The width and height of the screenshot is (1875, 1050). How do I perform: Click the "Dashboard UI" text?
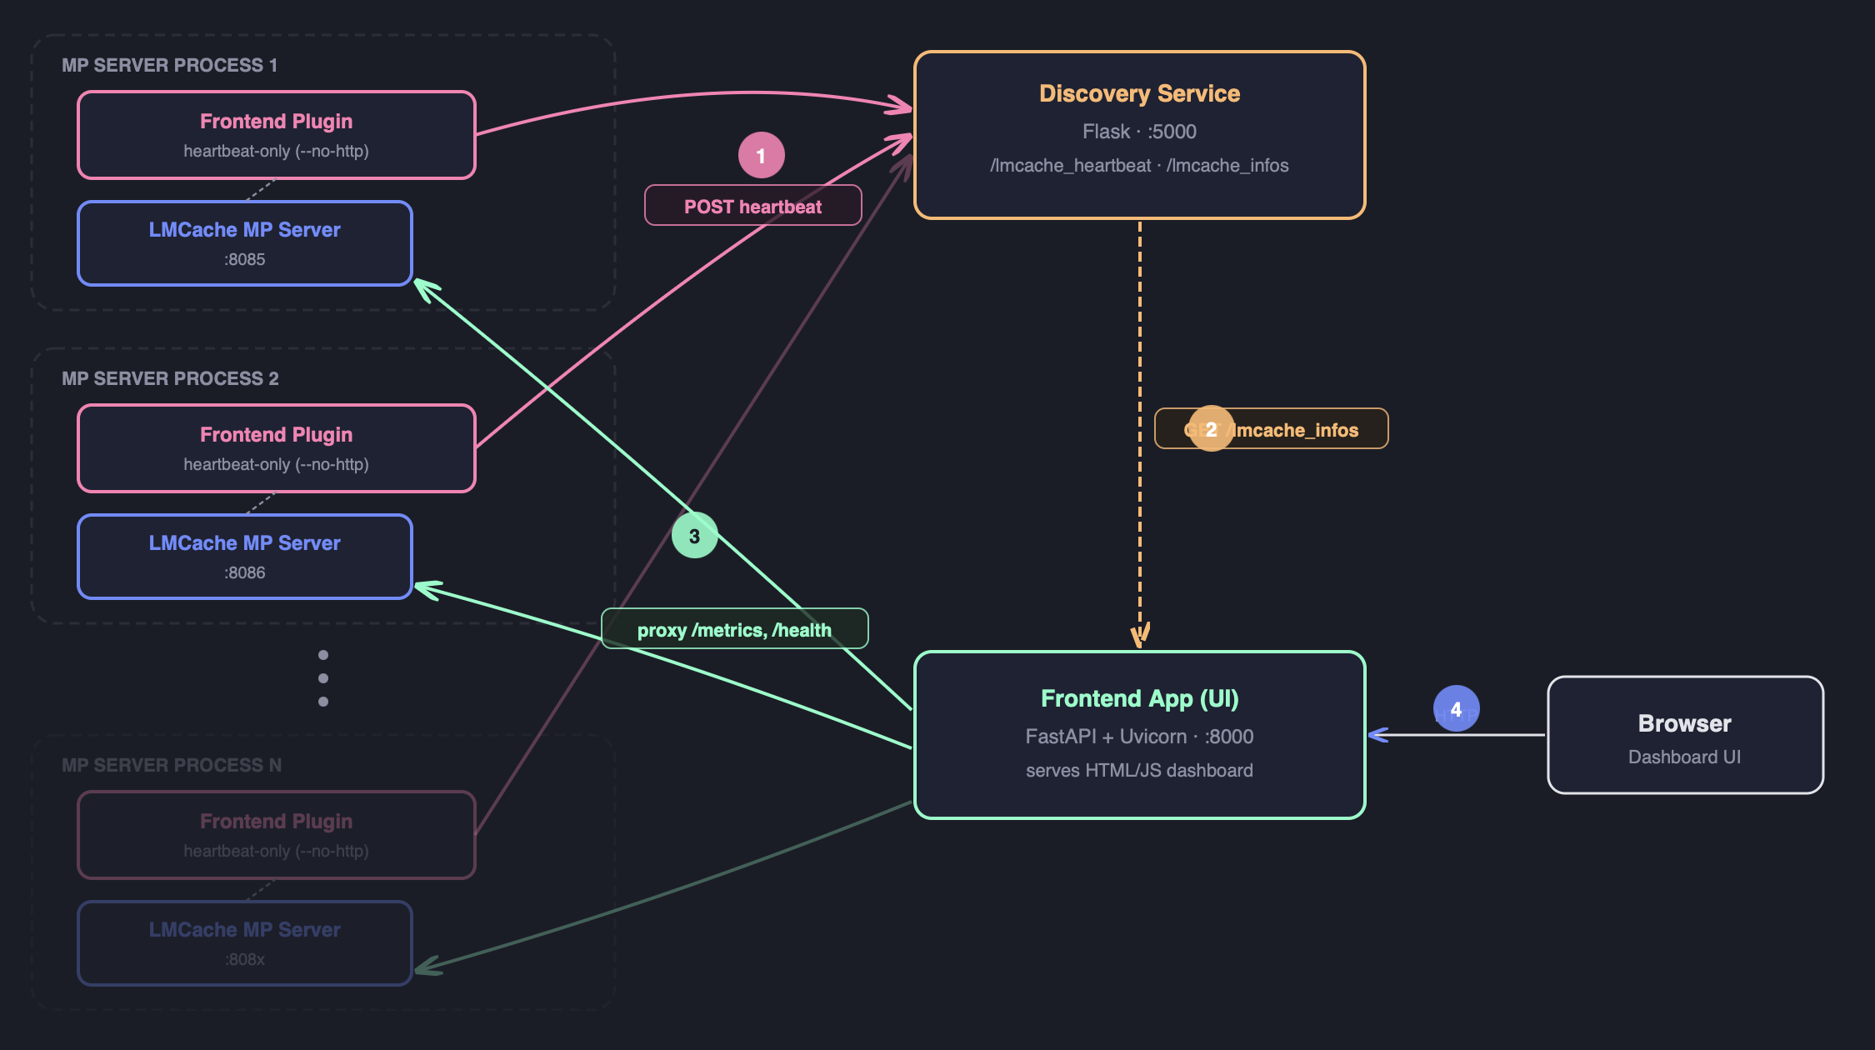tap(1685, 757)
